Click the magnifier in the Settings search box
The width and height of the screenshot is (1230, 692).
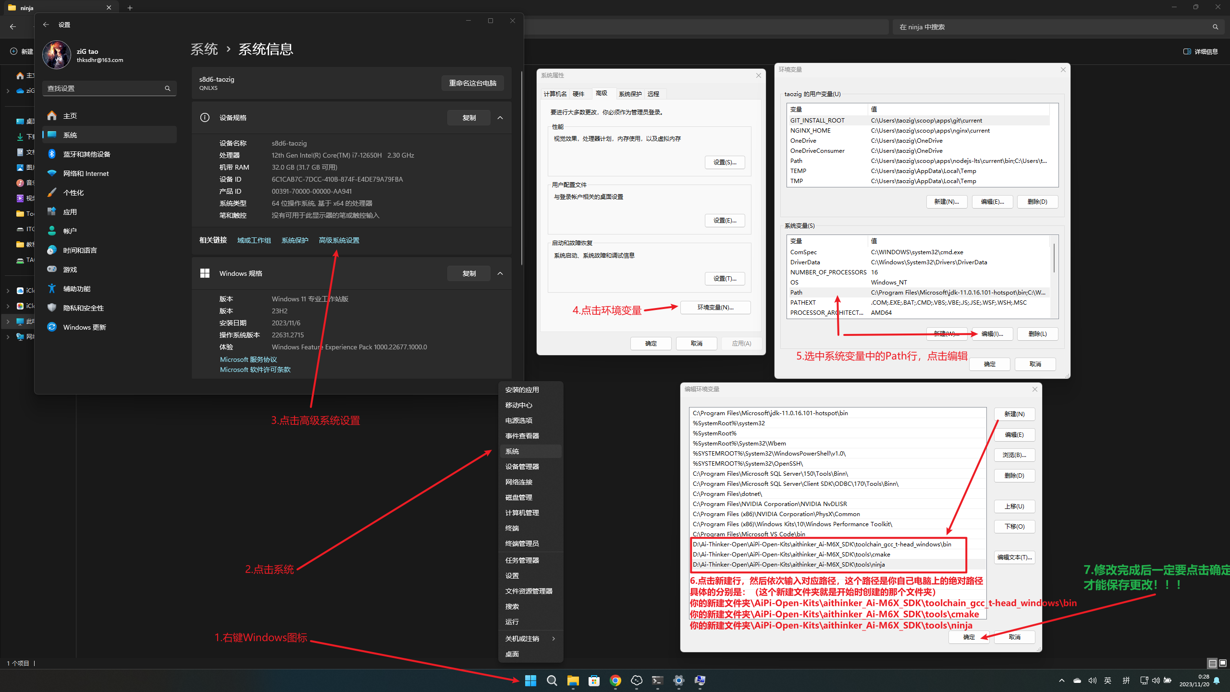click(168, 88)
